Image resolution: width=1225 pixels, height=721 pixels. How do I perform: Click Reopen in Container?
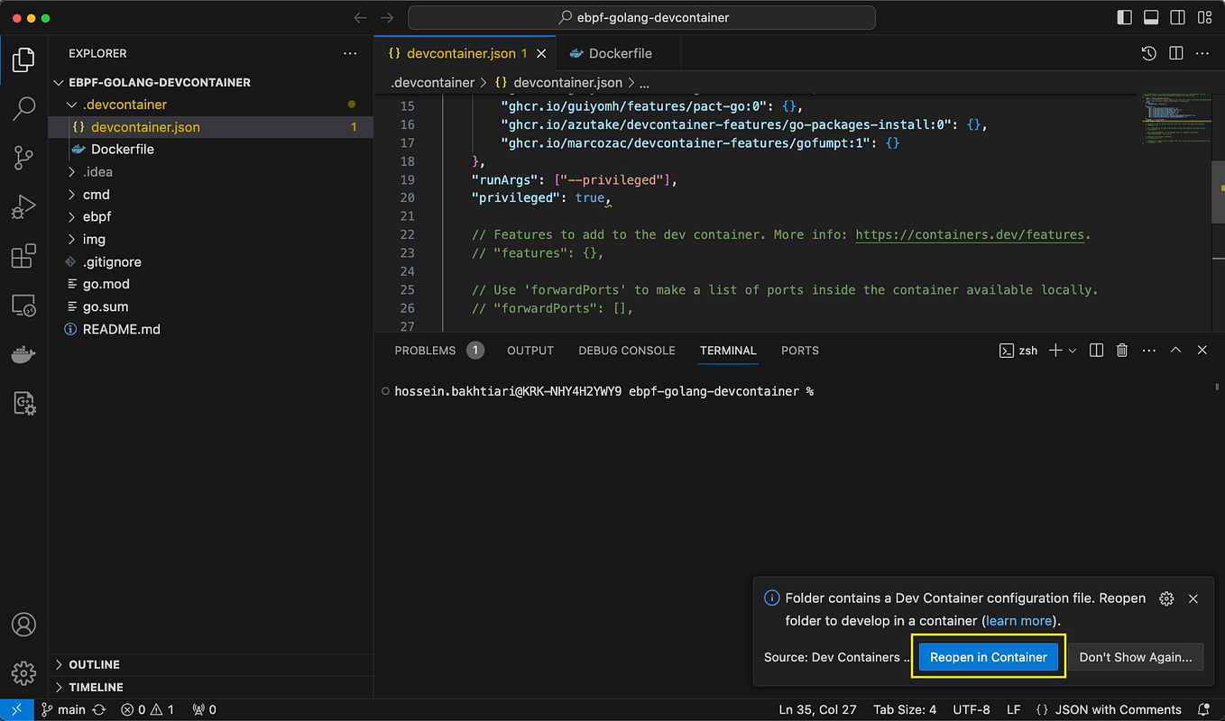pyautogui.click(x=988, y=657)
